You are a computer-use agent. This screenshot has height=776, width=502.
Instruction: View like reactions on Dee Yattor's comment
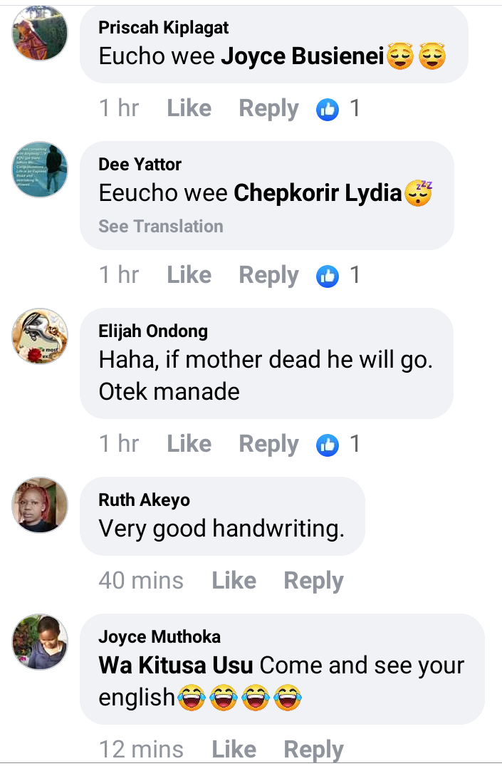click(x=338, y=275)
